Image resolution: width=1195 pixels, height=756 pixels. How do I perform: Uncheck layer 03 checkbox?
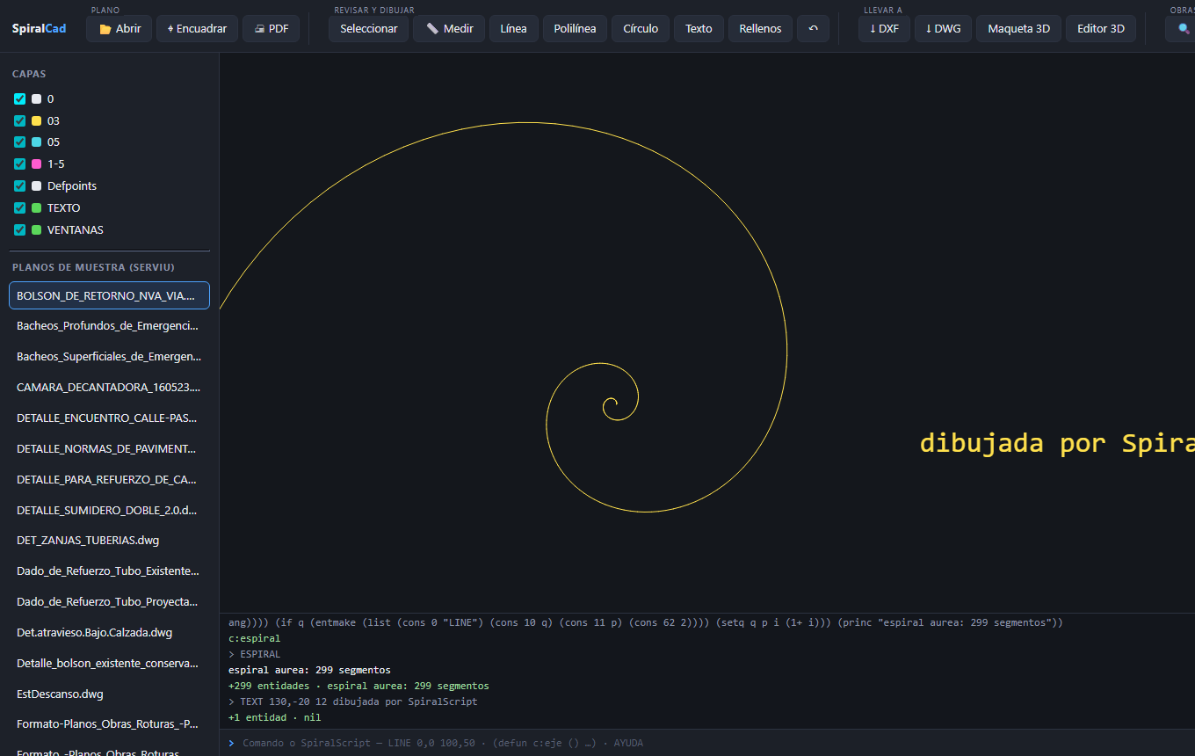pos(19,121)
